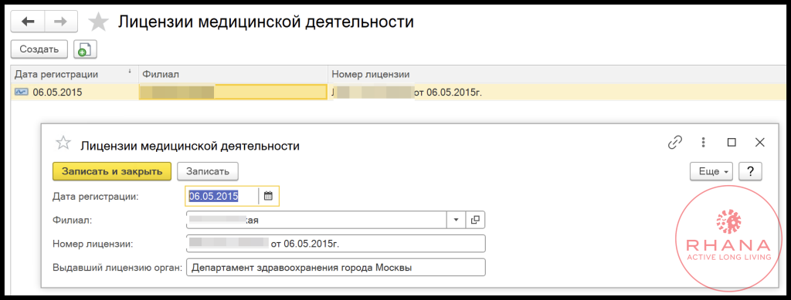This screenshot has height=300, width=791.
Task: Click the Номер лицензии input field
Action: click(x=335, y=244)
